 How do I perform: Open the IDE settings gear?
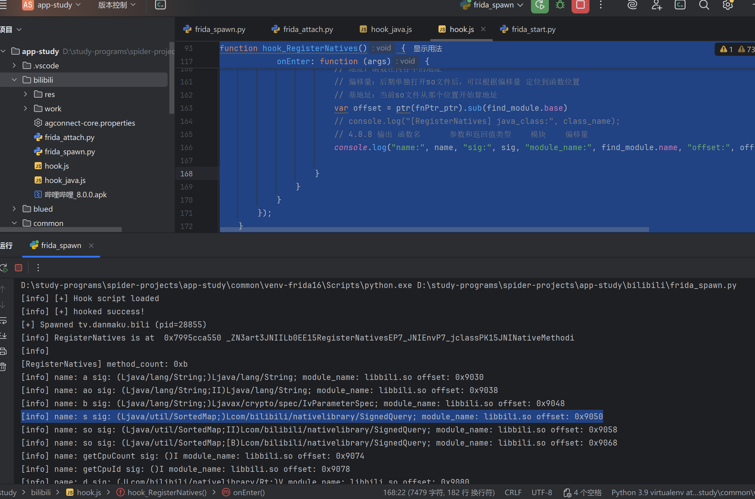click(x=728, y=5)
